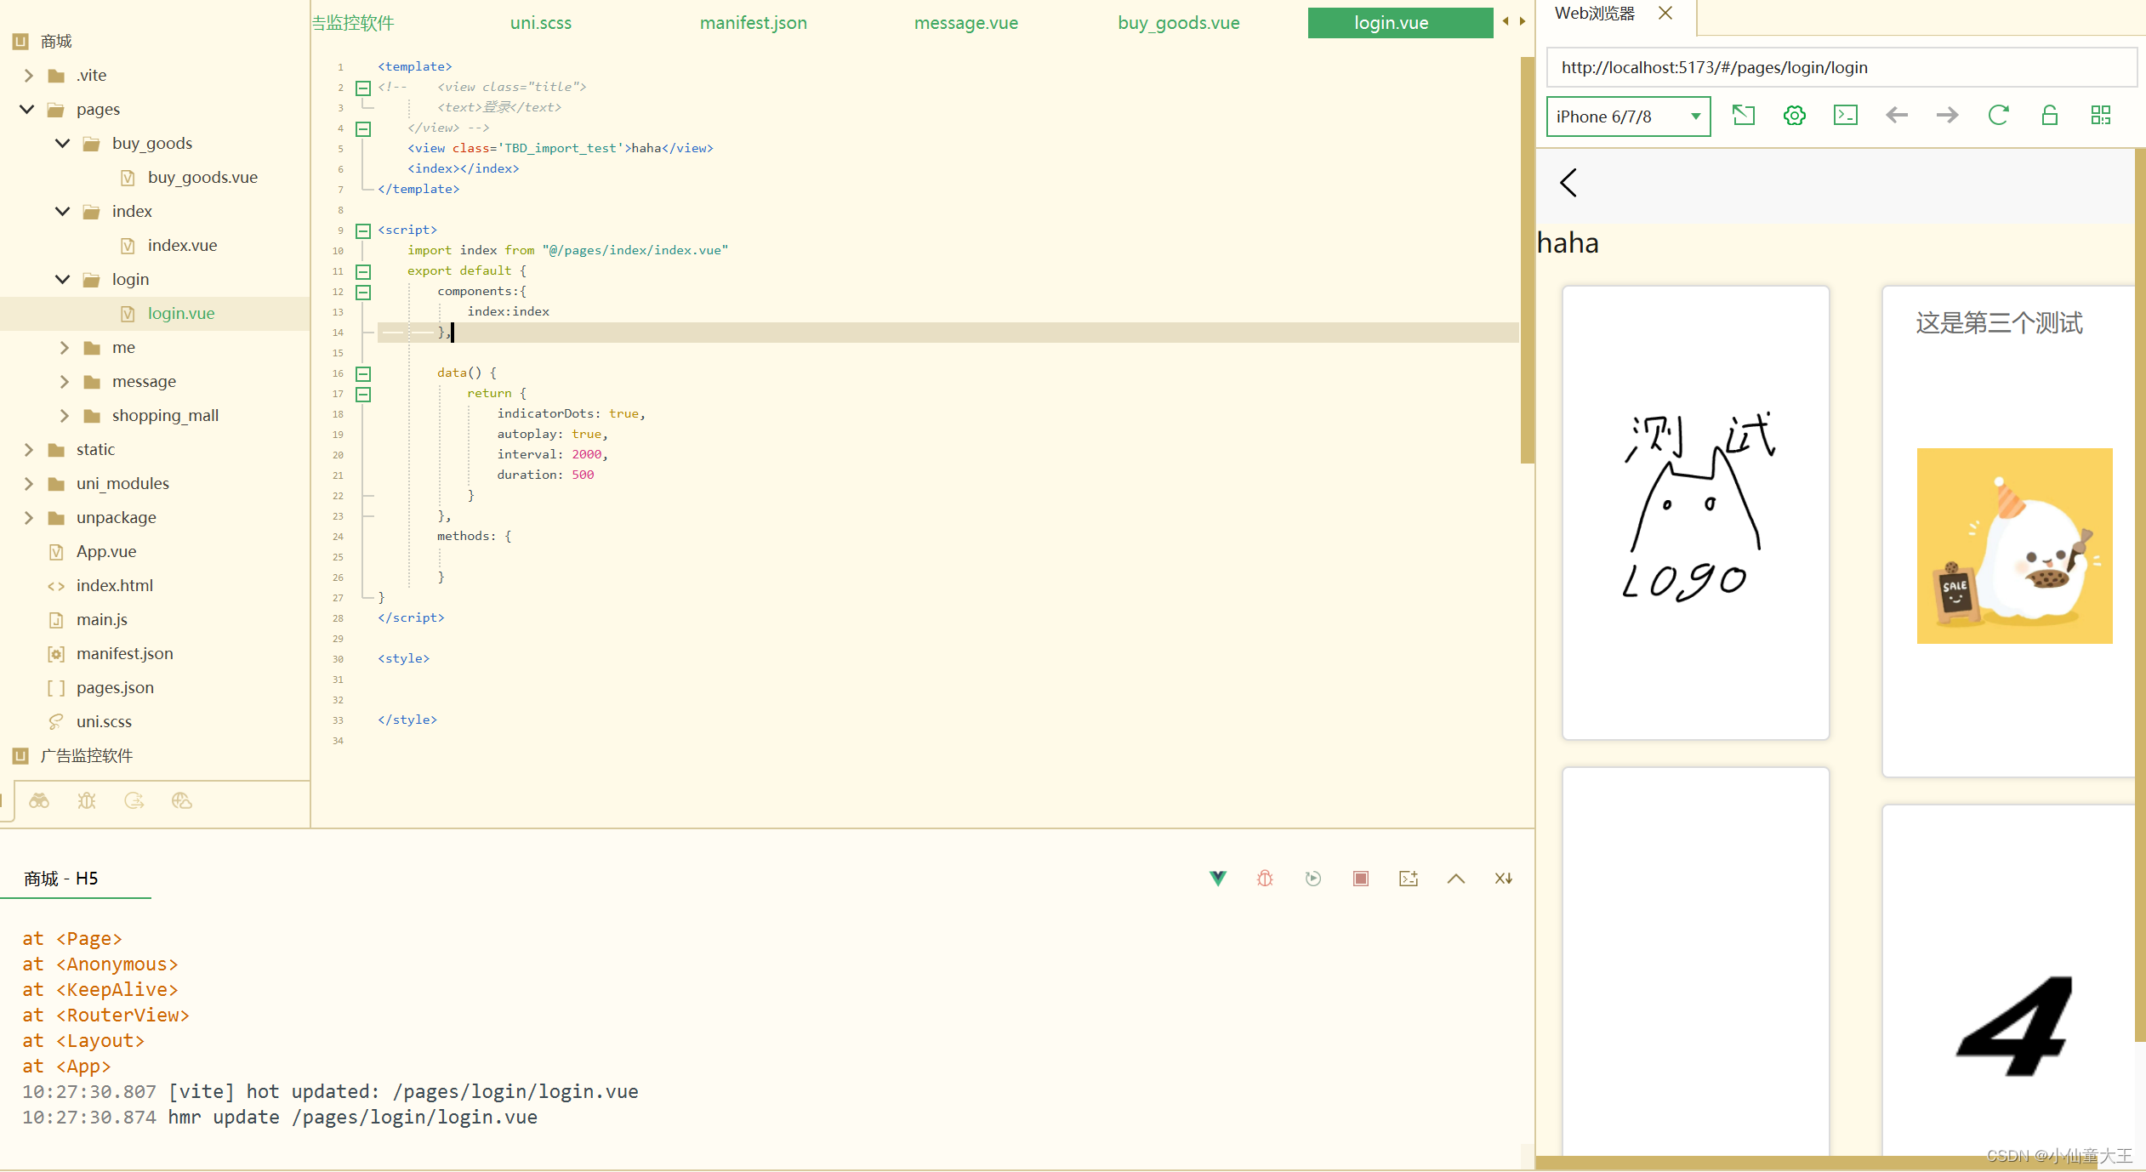Viewport: 2146px width, 1172px height.
Task: Open the QR code grid icon
Action: click(x=2101, y=116)
